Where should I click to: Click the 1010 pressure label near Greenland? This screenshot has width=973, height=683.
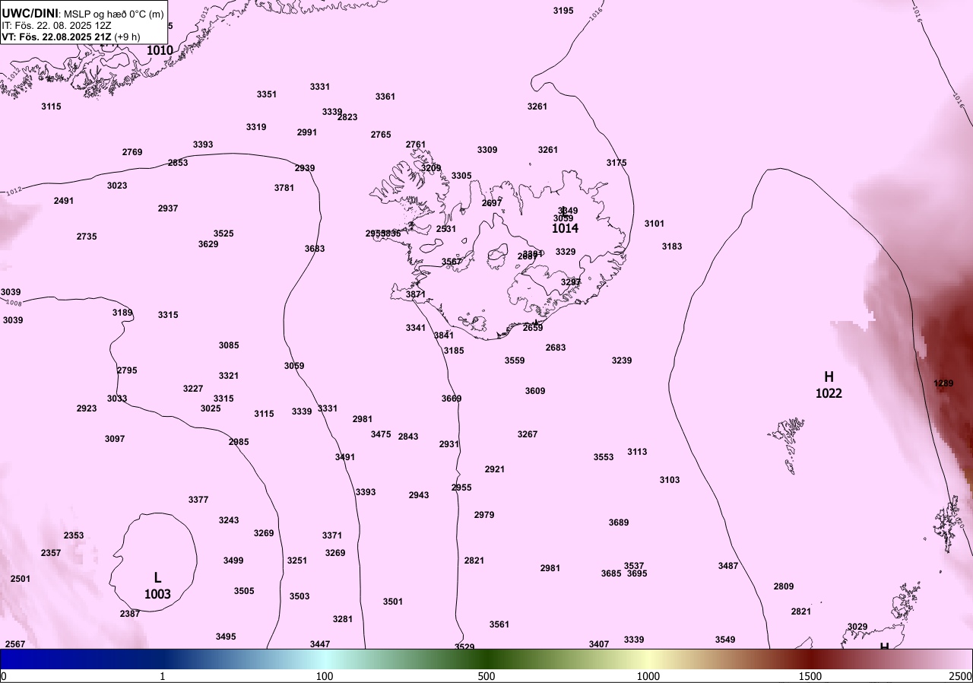[x=160, y=50]
